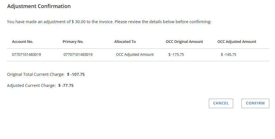Select the $ -175.75 original amount cell
The image size is (275, 139).
(x=176, y=55)
